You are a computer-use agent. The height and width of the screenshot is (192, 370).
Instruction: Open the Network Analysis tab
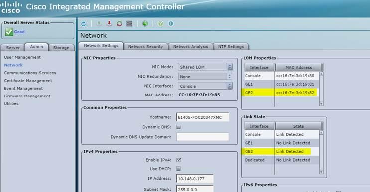(190, 47)
